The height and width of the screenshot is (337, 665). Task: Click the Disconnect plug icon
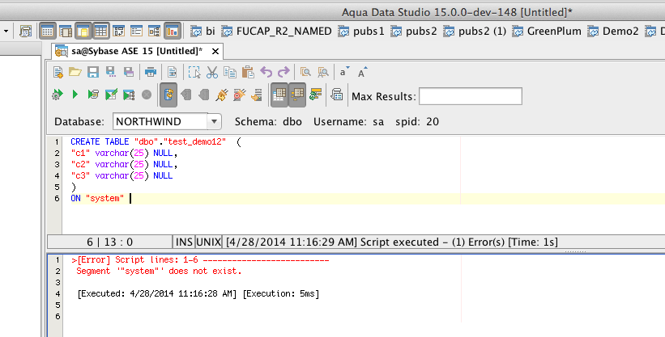[x=239, y=95]
